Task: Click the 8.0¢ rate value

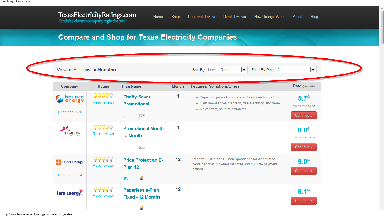Action: [304, 130]
